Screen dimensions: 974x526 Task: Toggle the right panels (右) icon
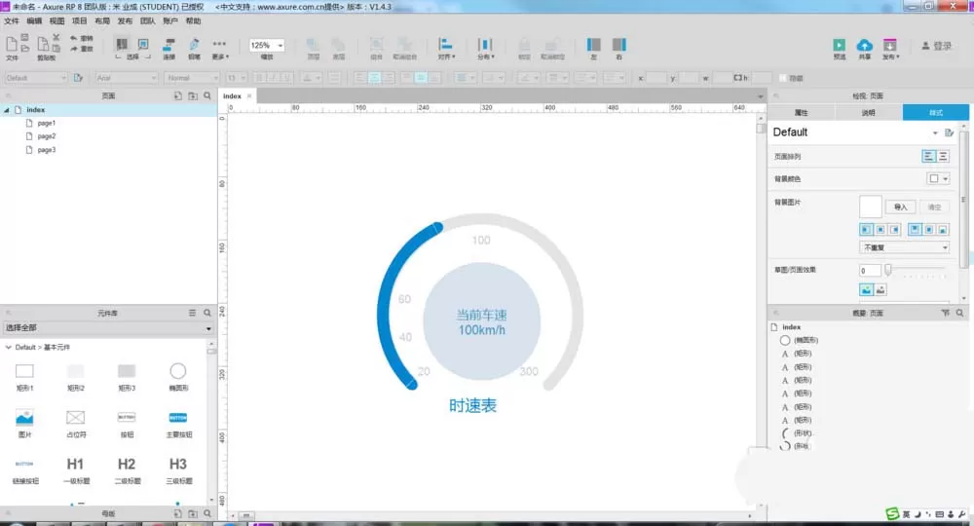(619, 44)
